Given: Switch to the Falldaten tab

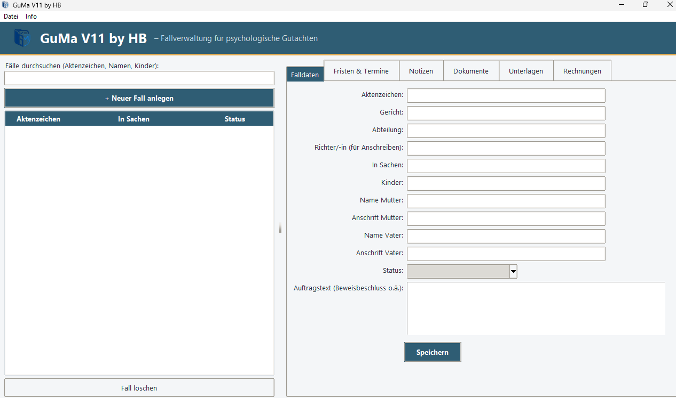Looking at the screenshot, I should 305,75.
